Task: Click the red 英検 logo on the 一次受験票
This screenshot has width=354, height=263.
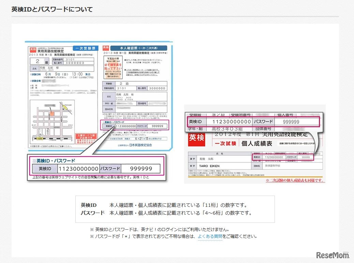Action: coord(33,49)
